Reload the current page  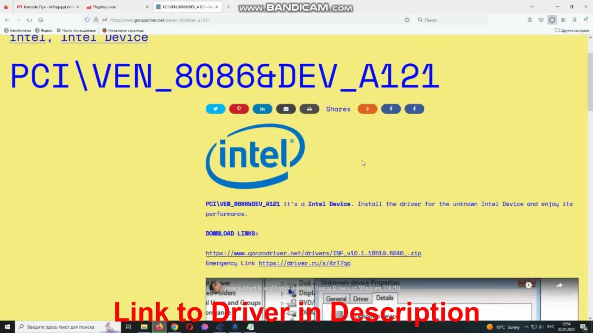click(x=29, y=20)
